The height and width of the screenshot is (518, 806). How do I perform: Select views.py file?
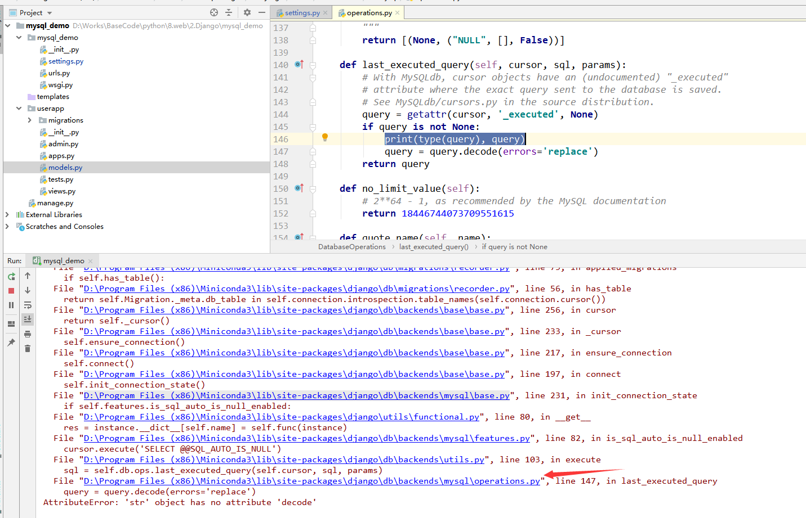[61, 191]
